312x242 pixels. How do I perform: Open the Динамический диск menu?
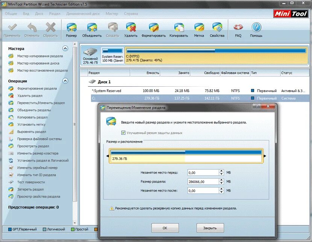tap(83, 14)
